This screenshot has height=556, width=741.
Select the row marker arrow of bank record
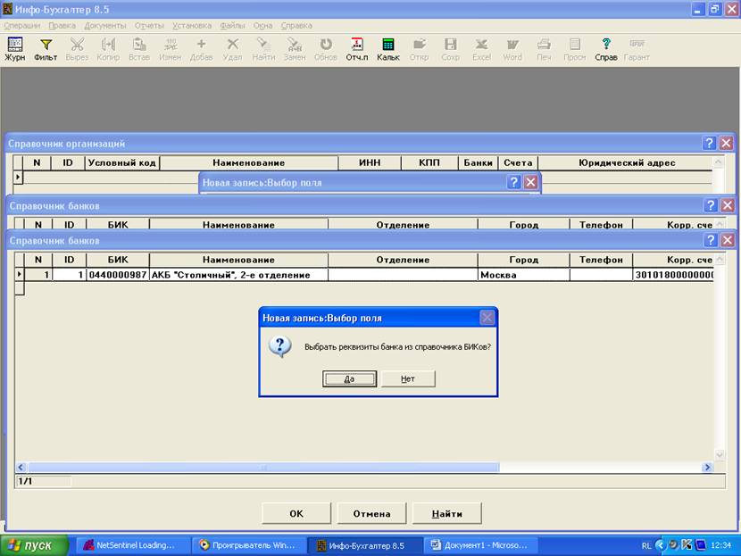pos(20,275)
